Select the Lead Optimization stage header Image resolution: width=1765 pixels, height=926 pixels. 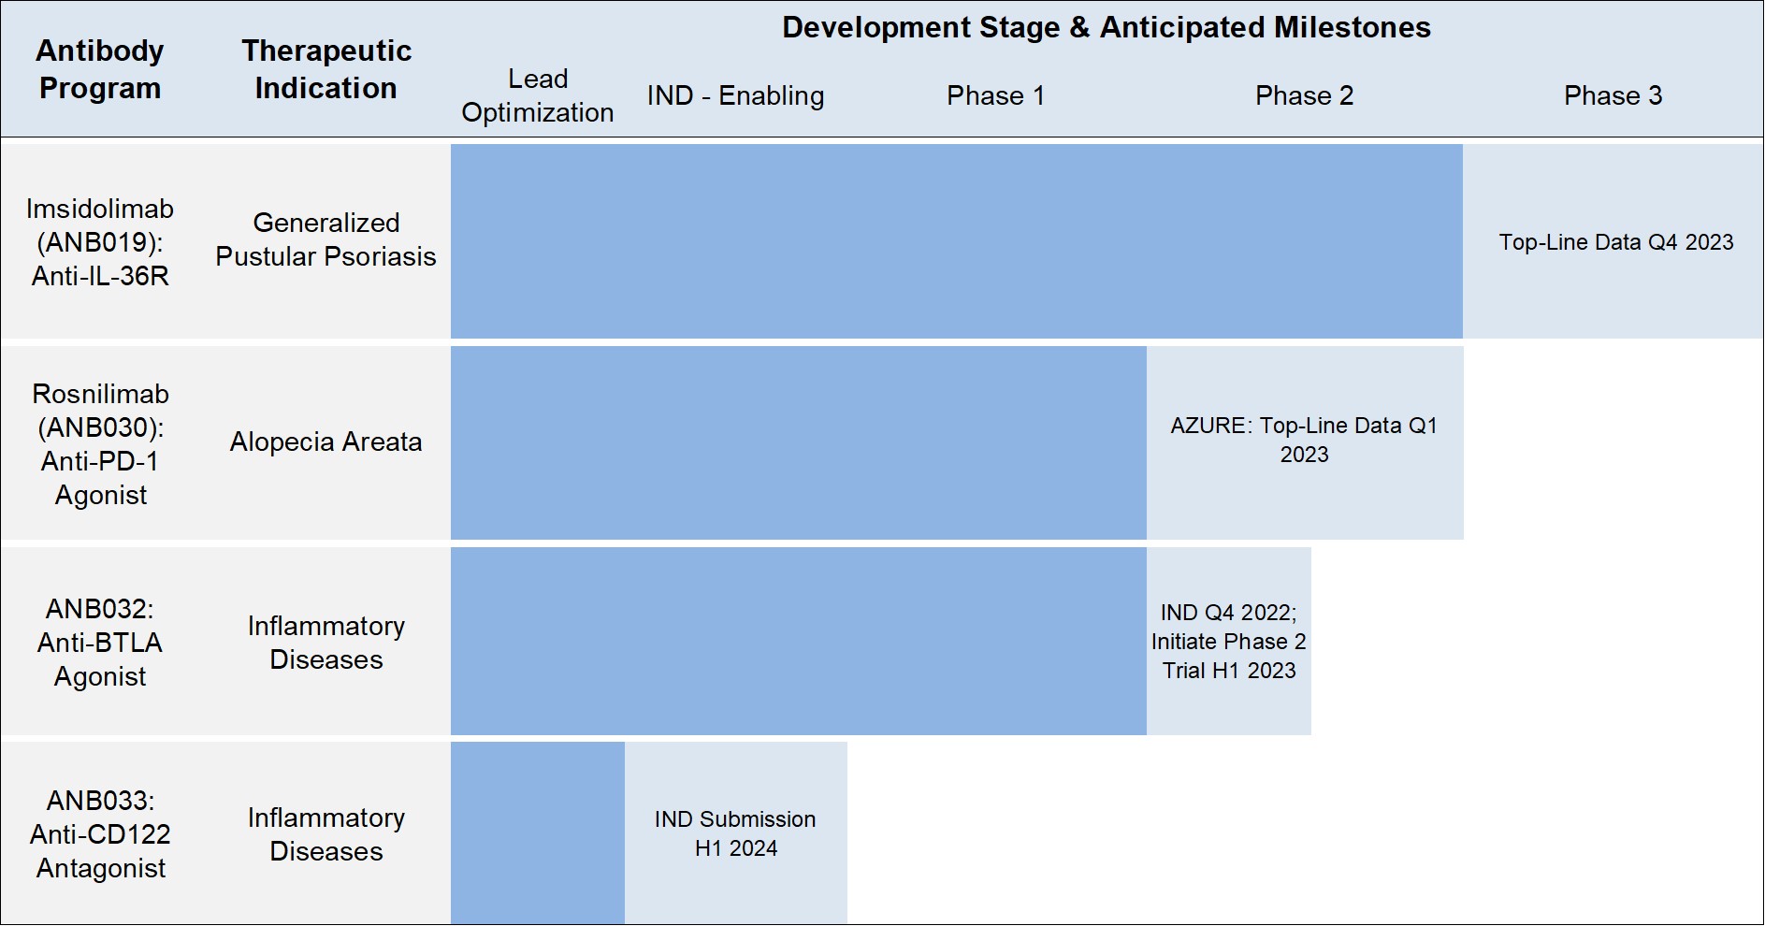coord(537,95)
